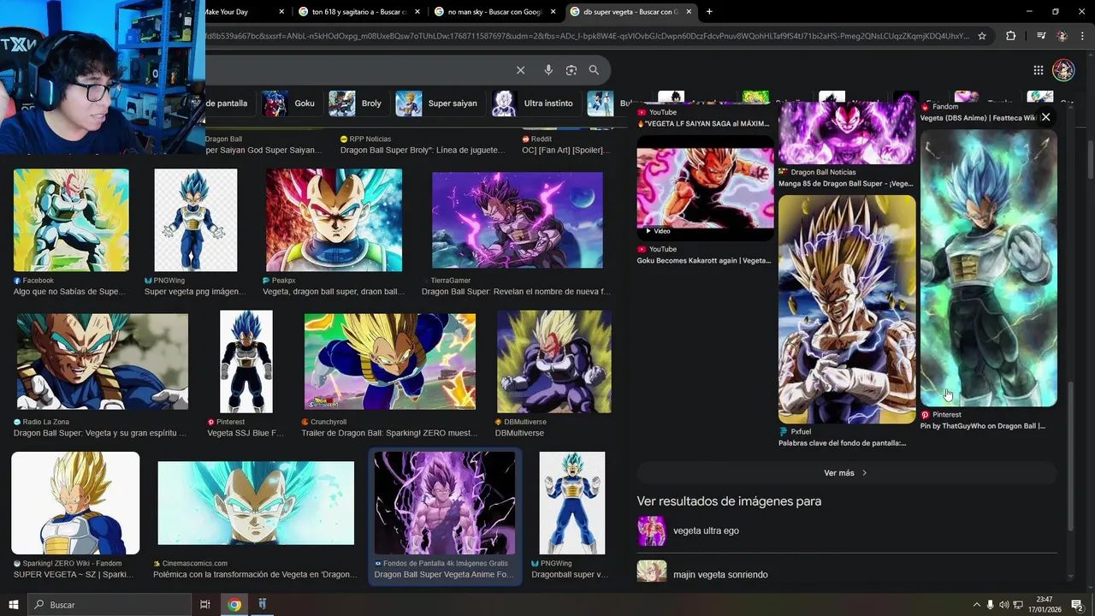Click the 'Ver más' button

click(x=846, y=473)
